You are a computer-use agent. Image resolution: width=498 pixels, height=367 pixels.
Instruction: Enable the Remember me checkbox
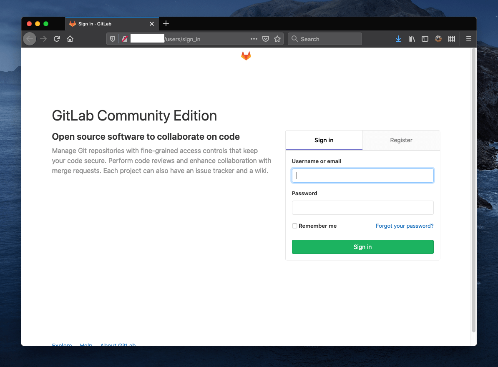coord(295,226)
